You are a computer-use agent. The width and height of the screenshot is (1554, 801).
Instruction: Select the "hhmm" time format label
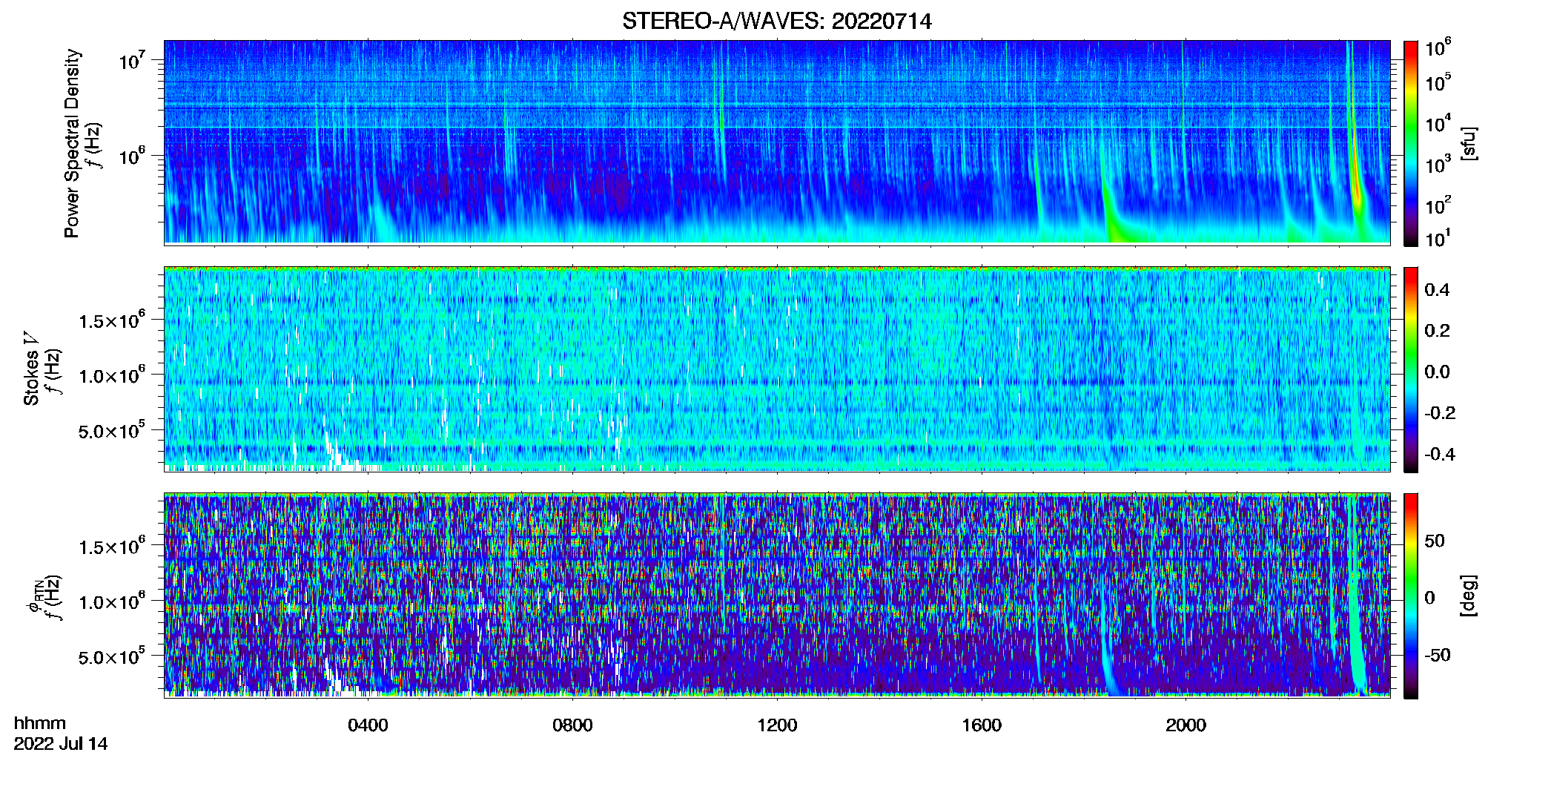(40, 724)
